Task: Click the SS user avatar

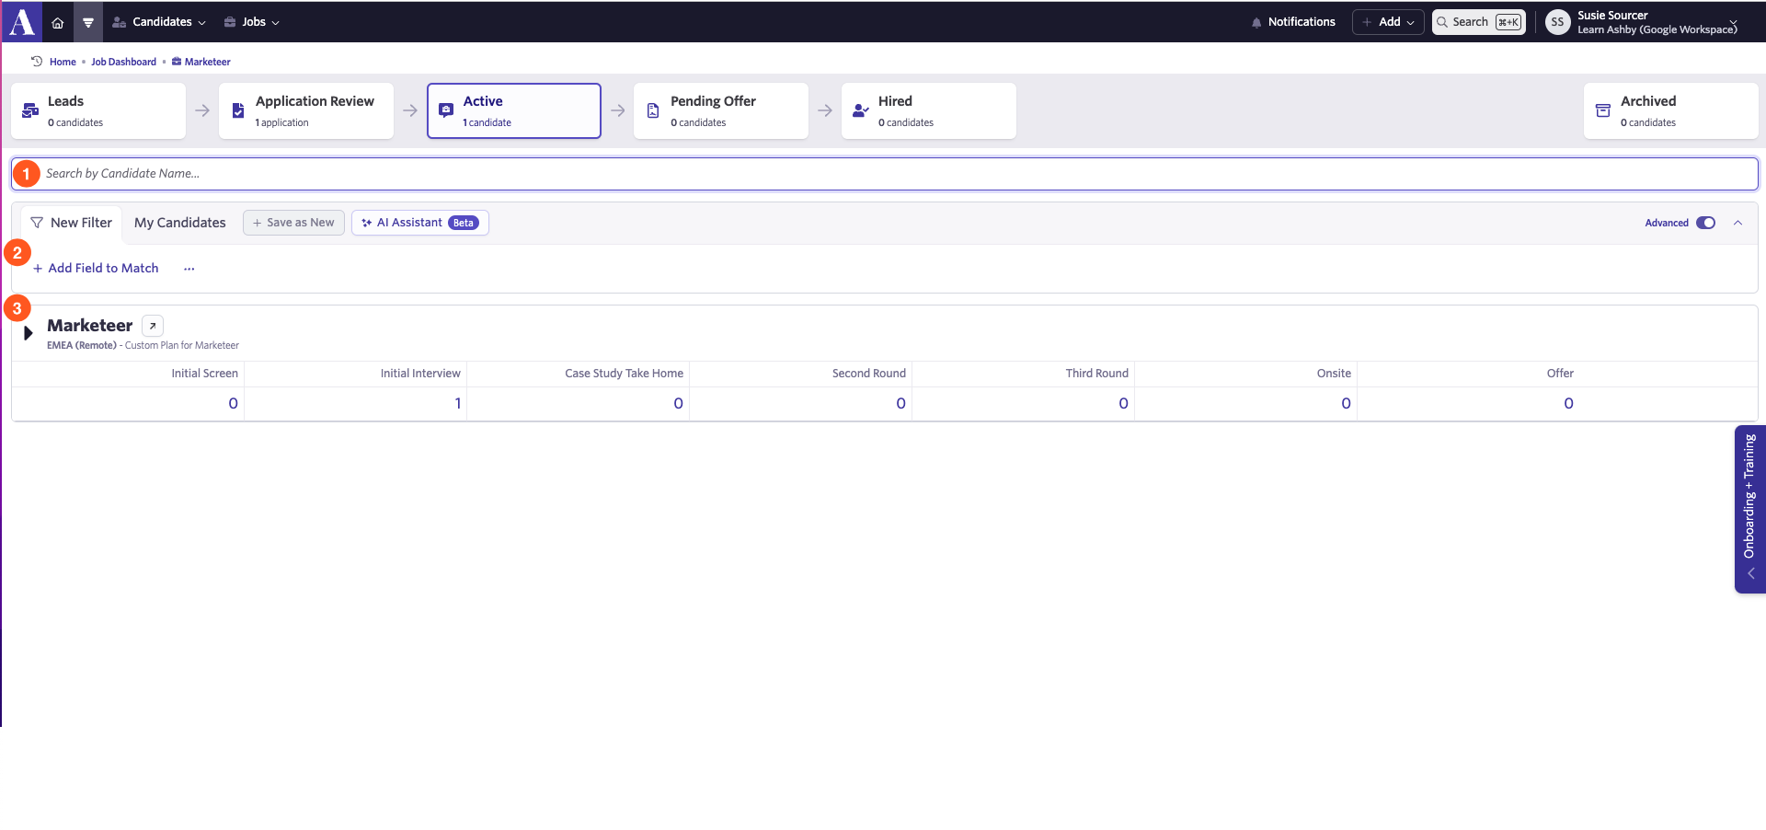Action: coord(1557,22)
